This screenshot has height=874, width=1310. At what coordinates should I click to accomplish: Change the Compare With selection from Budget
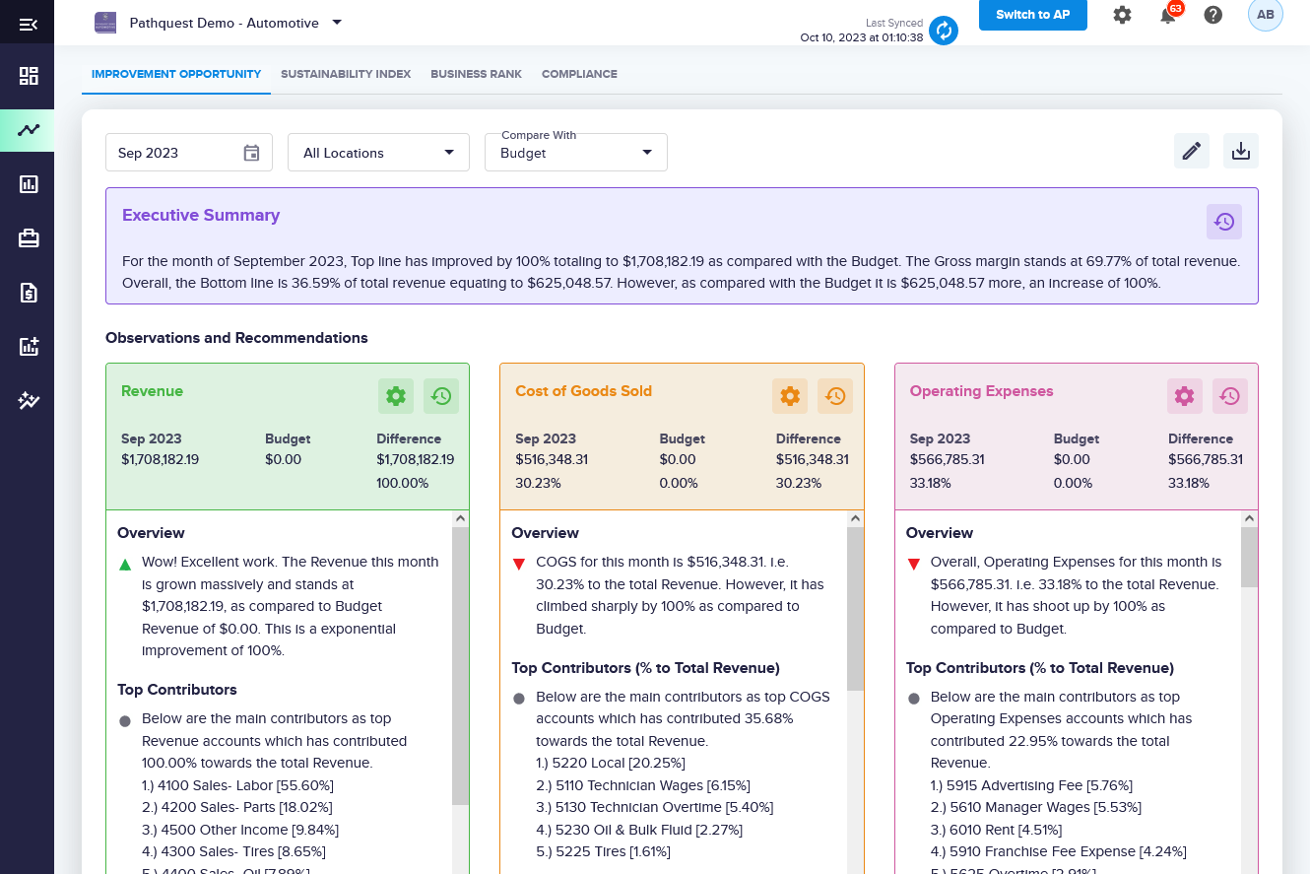[x=575, y=154]
